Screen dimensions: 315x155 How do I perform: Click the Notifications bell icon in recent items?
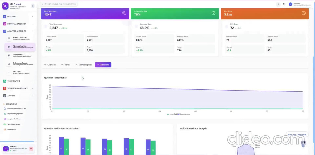5,129
